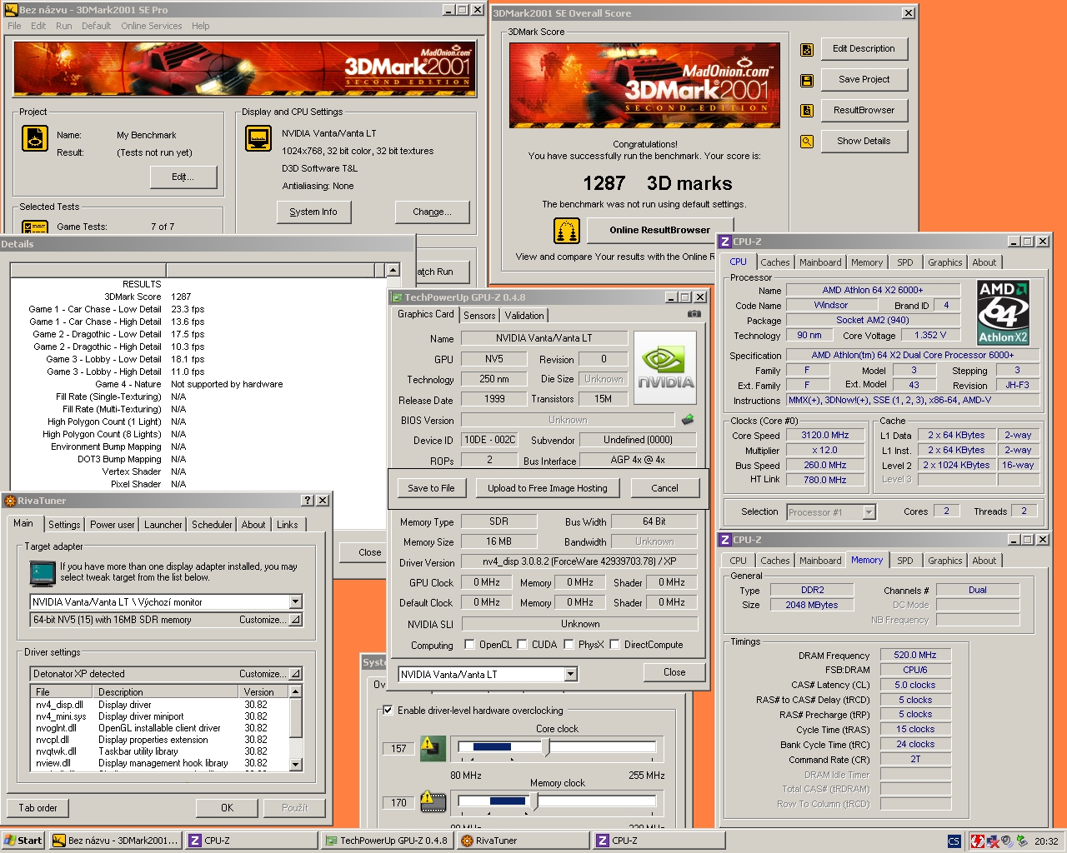Screen dimensions: 1067x853
Task: Open the GPU-Z graphics card dropdown
Action: point(571,675)
